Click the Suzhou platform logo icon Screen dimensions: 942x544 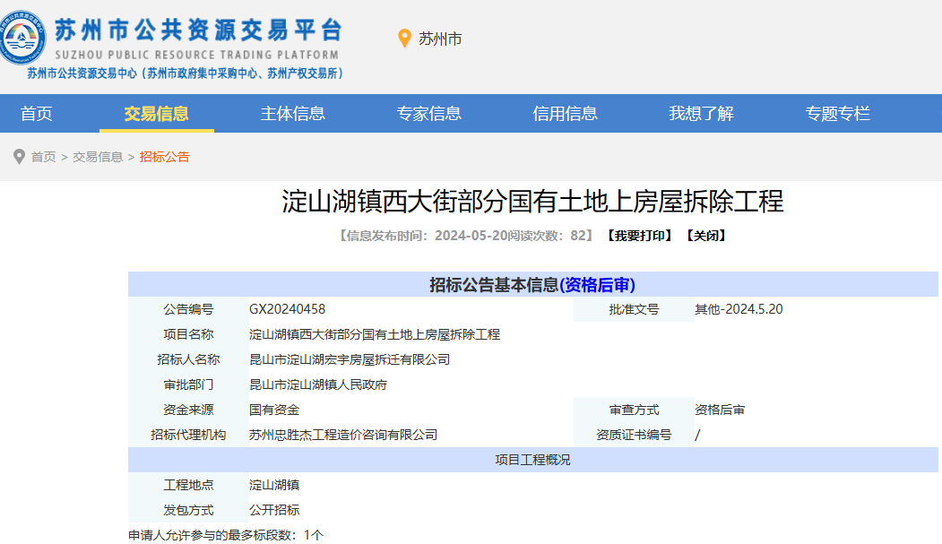[x=24, y=40]
